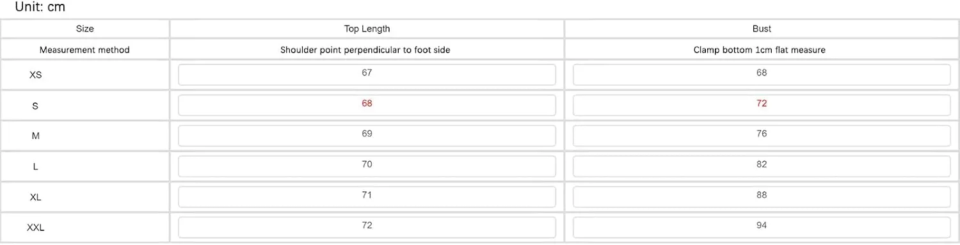The width and height of the screenshot is (960, 245).
Task: Click the 'Unit: cm' label
Action: [x=40, y=8]
